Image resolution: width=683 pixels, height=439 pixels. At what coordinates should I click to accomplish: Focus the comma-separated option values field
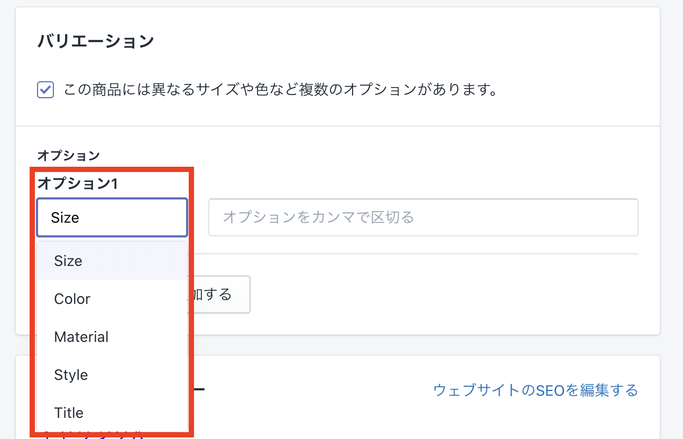coord(423,217)
